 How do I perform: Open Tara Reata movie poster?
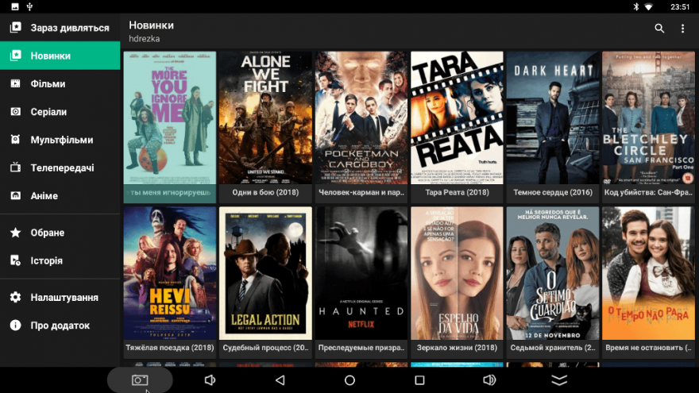(457, 118)
